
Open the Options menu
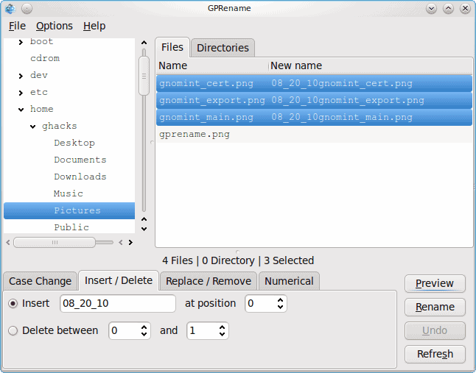pyautogui.click(x=55, y=26)
